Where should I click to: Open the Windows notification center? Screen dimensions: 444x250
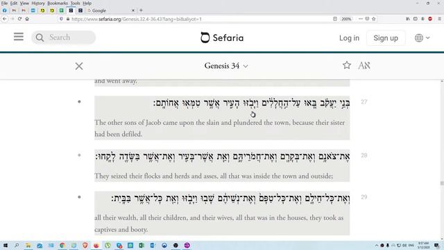(x=437, y=245)
